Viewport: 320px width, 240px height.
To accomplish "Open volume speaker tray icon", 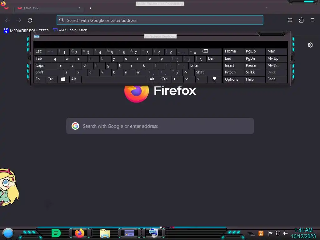I will click(x=285, y=233).
